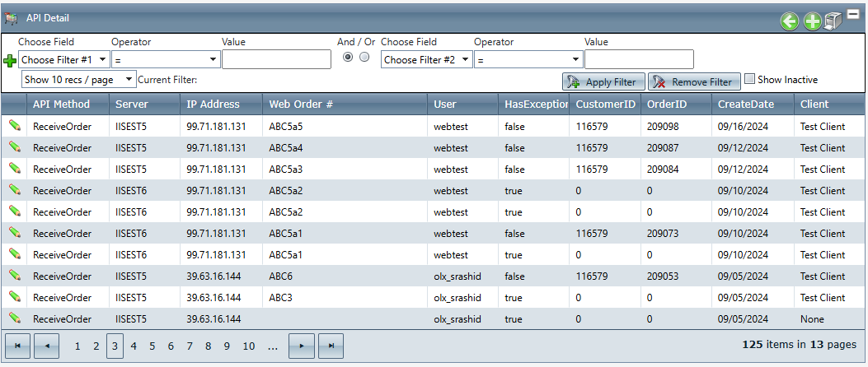Click the green plus add record icon
Screen dimensions: 868x367
812,22
